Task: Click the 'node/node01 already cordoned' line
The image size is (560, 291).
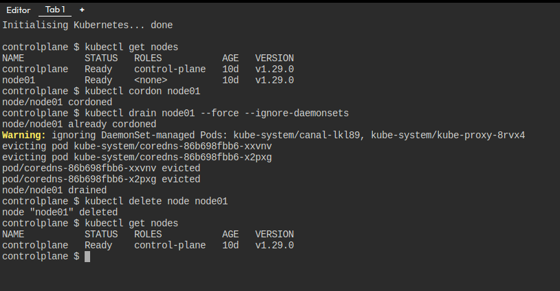Action: [x=79, y=125]
